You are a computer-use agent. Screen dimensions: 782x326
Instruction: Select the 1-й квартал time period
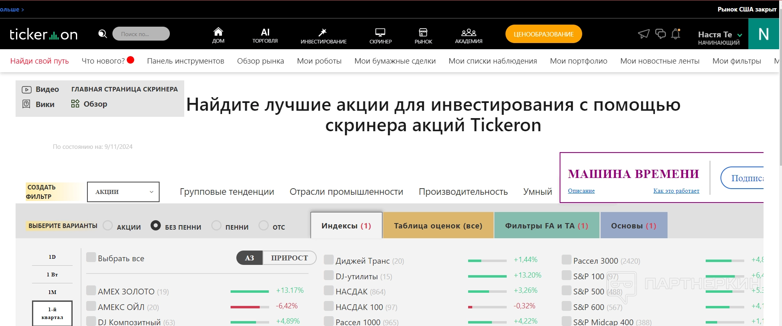[52, 313]
